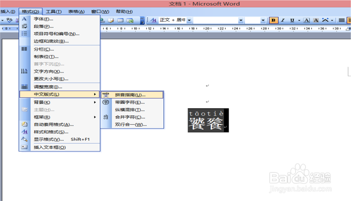
Task: Click the paragraph icon beside 段落
Action: point(24,26)
